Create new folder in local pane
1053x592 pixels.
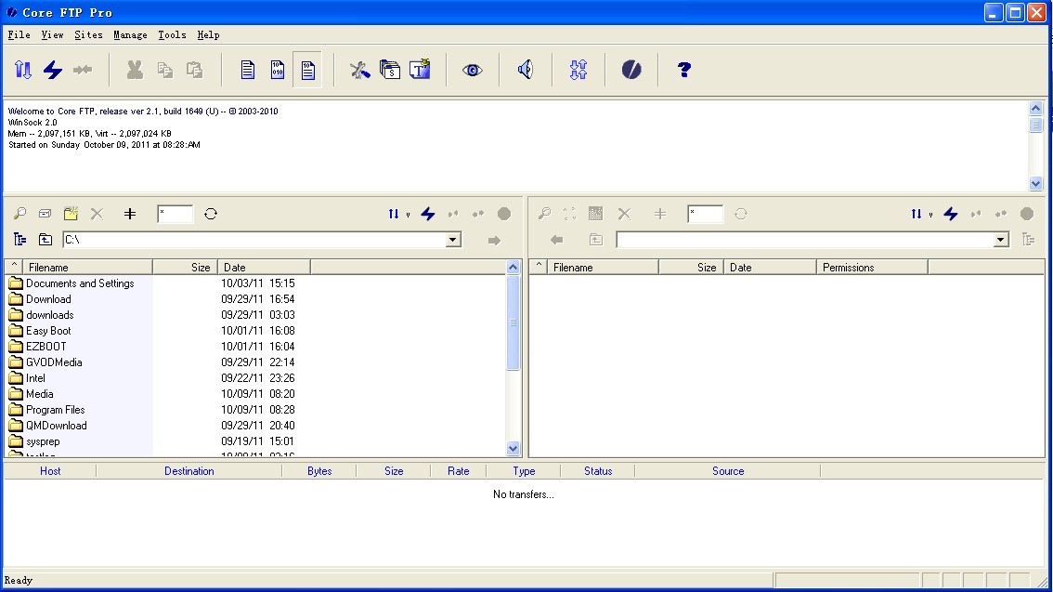[71, 214]
